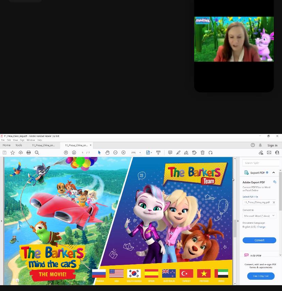Open Fill & Sign pen icon at right
282x291 pixels.
point(261,153)
